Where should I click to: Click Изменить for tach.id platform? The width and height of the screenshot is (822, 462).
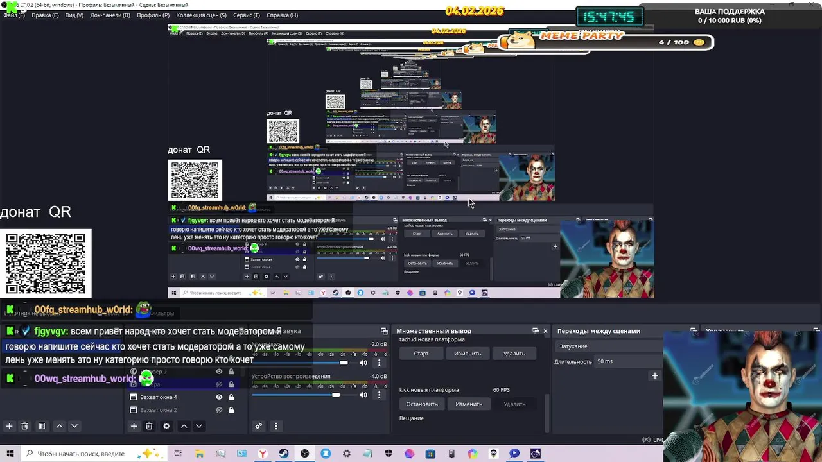point(468,354)
